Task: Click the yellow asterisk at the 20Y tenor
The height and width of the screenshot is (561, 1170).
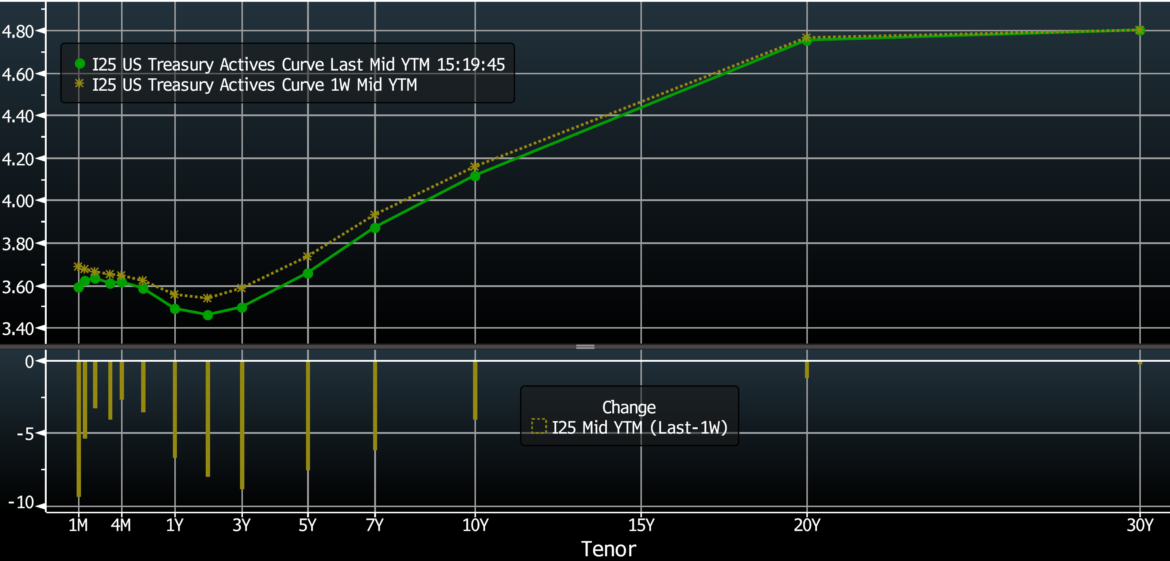Action: pyautogui.click(x=807, y=37)
